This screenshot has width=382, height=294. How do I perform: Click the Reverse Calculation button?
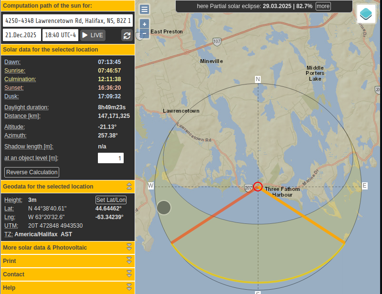tap(32, 172)
